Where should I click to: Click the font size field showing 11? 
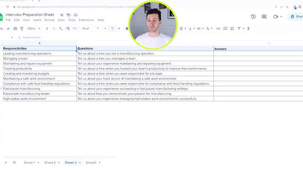112,28
